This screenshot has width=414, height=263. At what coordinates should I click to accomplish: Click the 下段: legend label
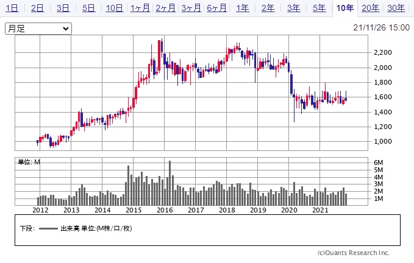(x=27, y=228)
